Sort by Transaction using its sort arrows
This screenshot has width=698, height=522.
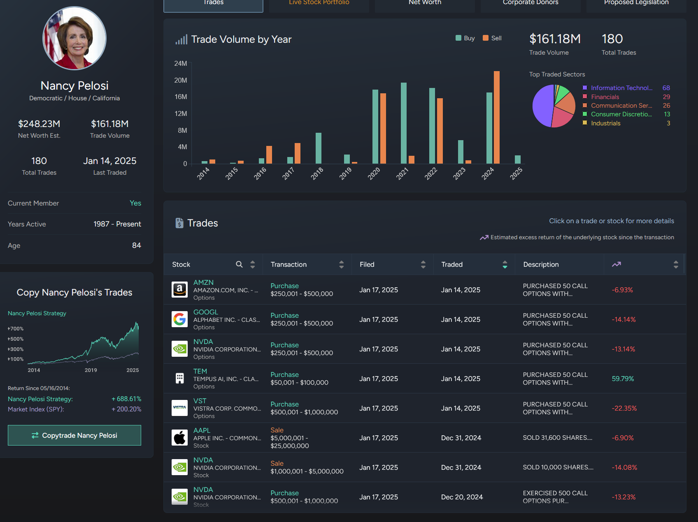coord(341,264)
